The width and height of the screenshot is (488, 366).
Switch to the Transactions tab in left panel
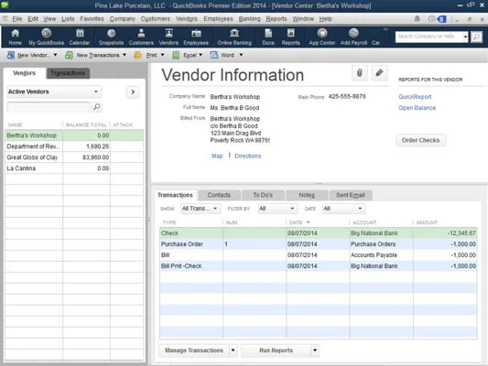[68, 73]
